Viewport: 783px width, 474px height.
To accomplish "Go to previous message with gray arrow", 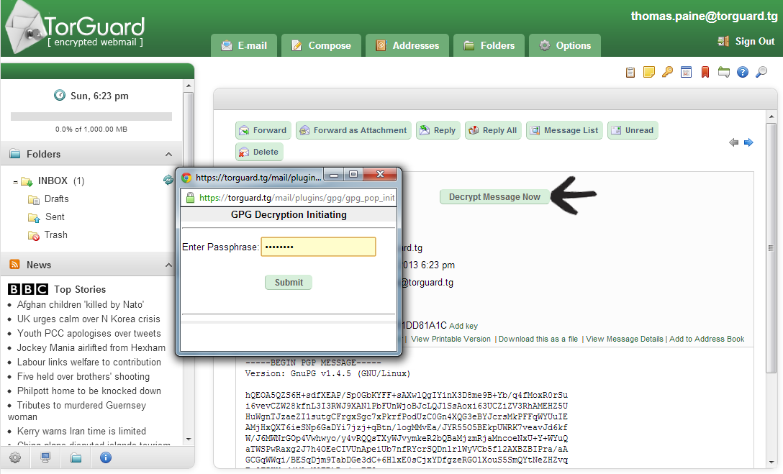I will pyautogui.click(x=733, y=142).
